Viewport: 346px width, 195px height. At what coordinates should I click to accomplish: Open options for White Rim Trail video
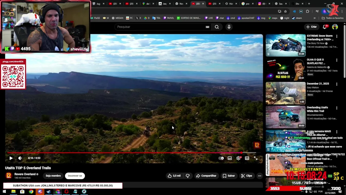pos(337,108)
